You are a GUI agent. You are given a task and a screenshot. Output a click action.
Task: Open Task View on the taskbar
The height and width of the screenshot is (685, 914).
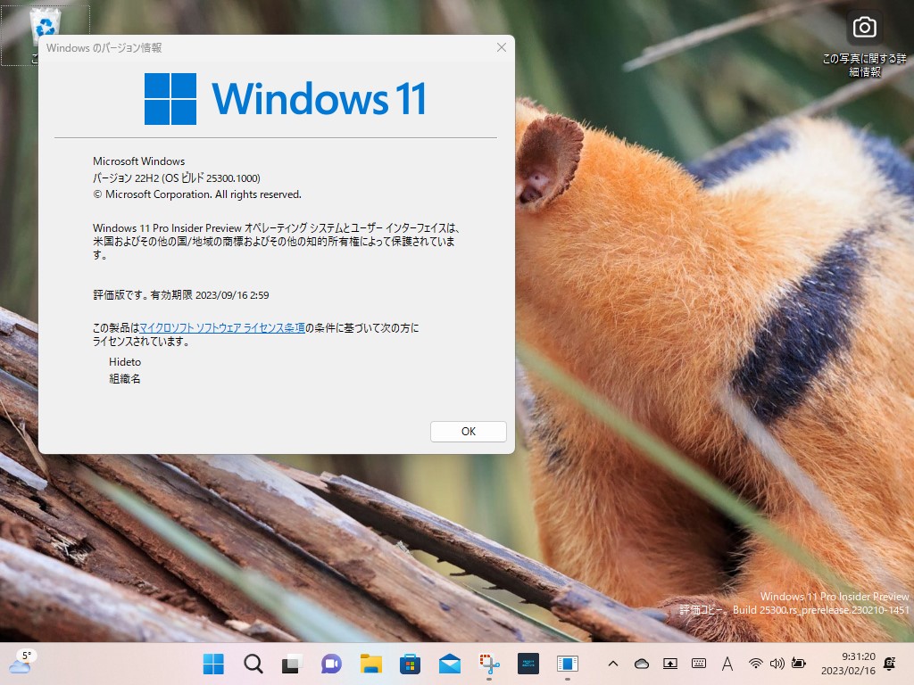pos(291,664)
